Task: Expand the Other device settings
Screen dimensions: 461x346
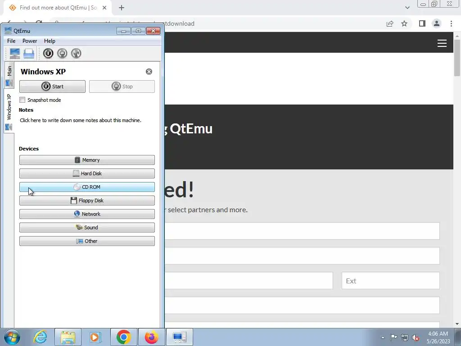Action: tap(87, 241)
